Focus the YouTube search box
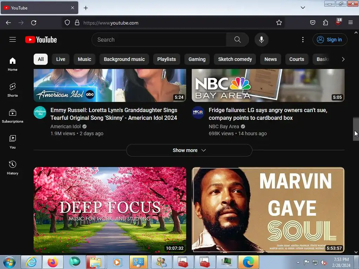The height and width of the screenshot is (269, 359). (x=159, y=40)
